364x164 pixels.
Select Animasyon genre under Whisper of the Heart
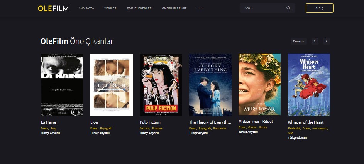coord(320,128)
